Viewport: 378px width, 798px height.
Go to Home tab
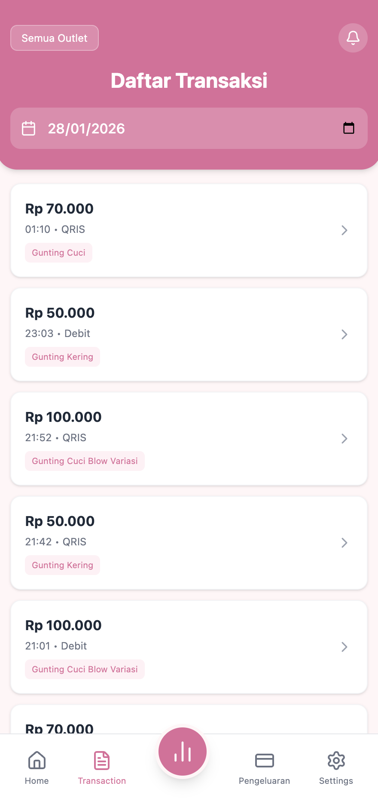(37, 767)
